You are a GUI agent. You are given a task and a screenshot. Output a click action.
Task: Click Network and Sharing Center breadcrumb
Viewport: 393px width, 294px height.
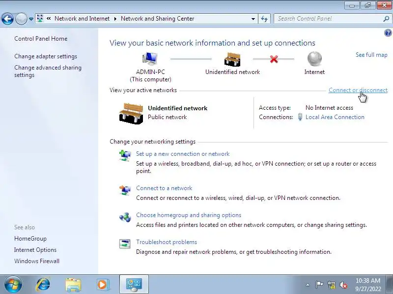157,19
